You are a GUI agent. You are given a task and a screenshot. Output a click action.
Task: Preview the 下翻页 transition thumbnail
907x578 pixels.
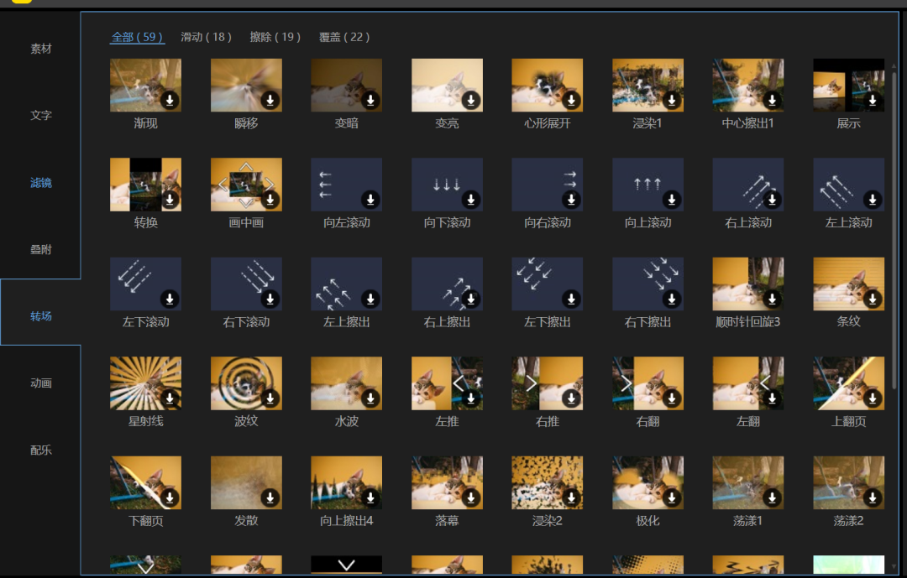(x=146, y=482)
